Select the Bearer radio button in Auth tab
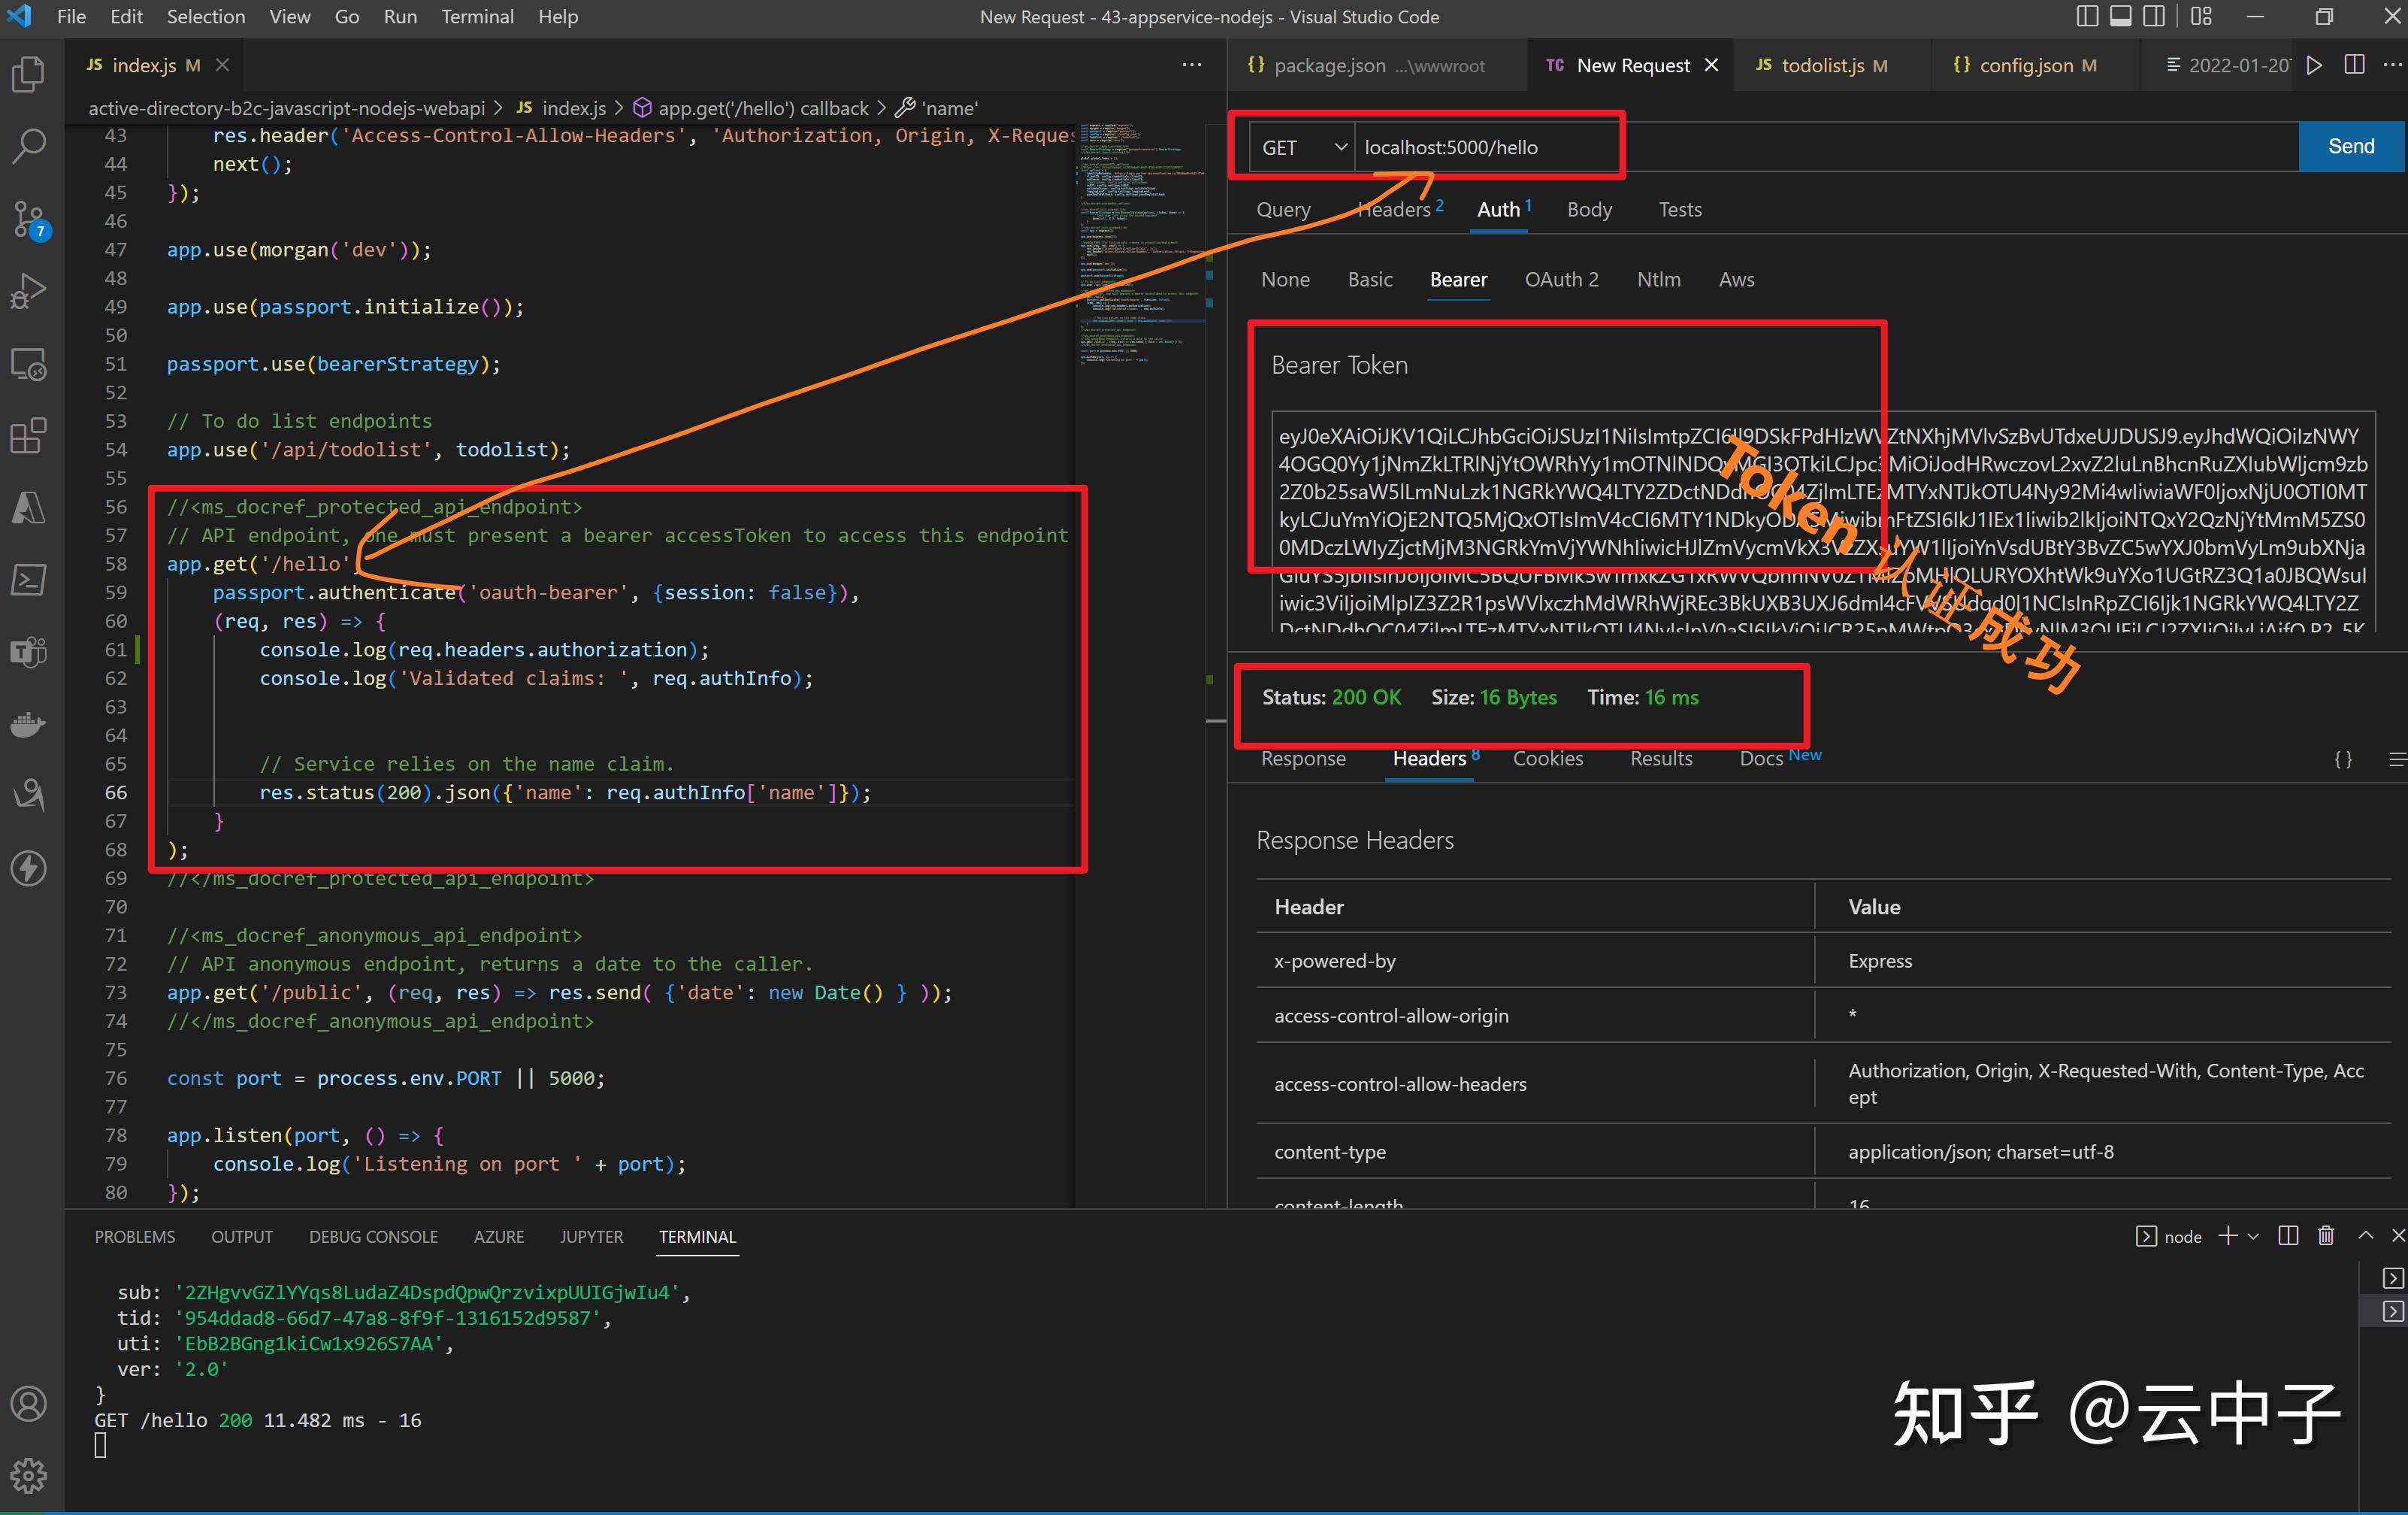 1457,277
